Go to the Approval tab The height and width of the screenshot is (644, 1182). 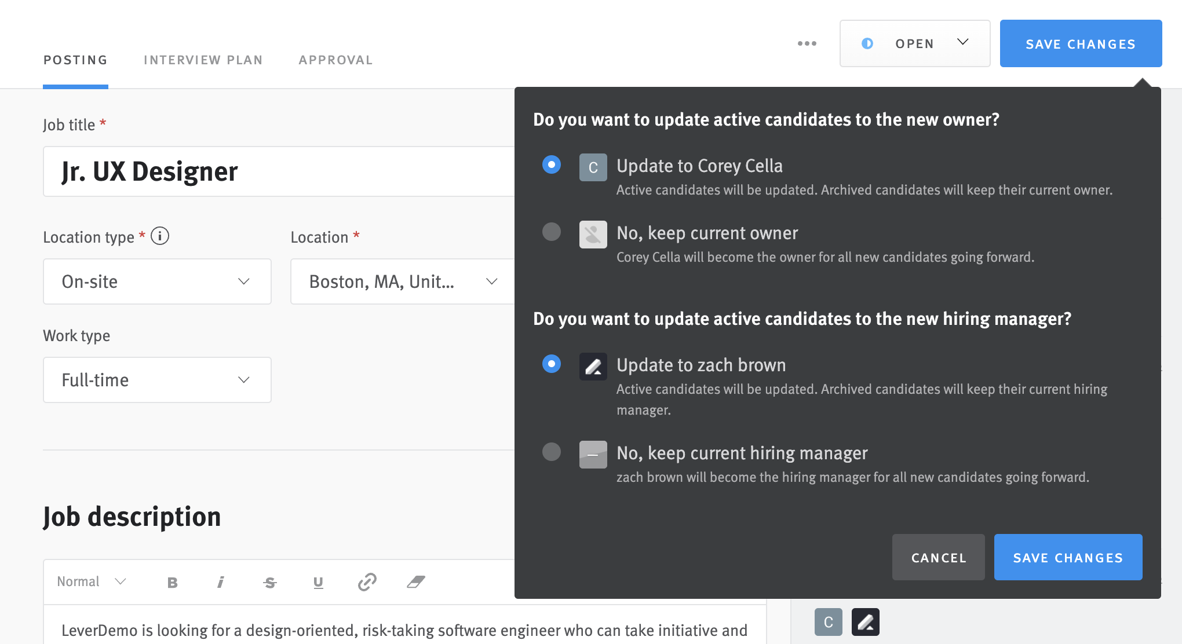(335, 60)
